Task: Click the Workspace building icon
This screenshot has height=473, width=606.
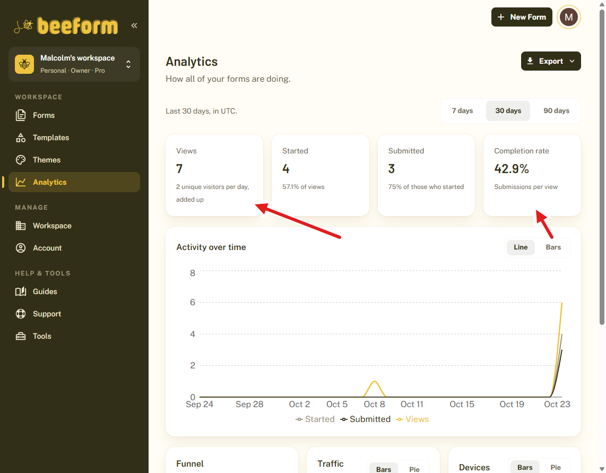Action: coord(21,226)
